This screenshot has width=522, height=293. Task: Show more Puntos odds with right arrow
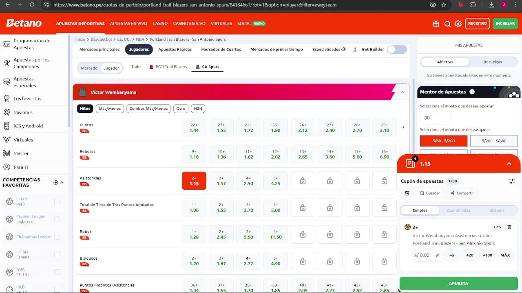coord(403,127)
